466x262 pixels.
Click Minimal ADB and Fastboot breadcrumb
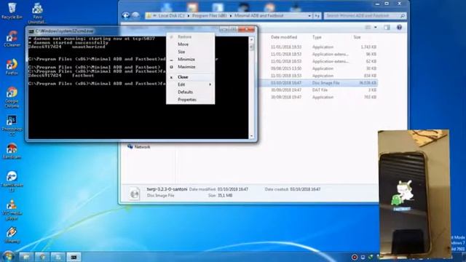[x=259, y=16]
